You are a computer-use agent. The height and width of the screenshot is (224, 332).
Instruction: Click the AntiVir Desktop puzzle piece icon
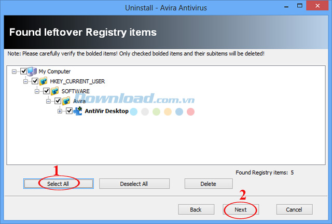[78, 111]
